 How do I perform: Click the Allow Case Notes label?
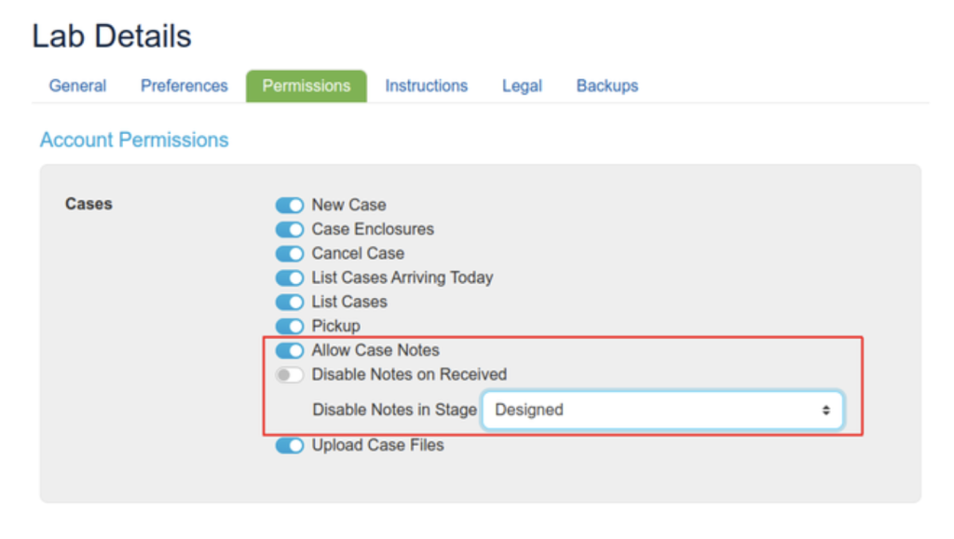coord(375,350)
